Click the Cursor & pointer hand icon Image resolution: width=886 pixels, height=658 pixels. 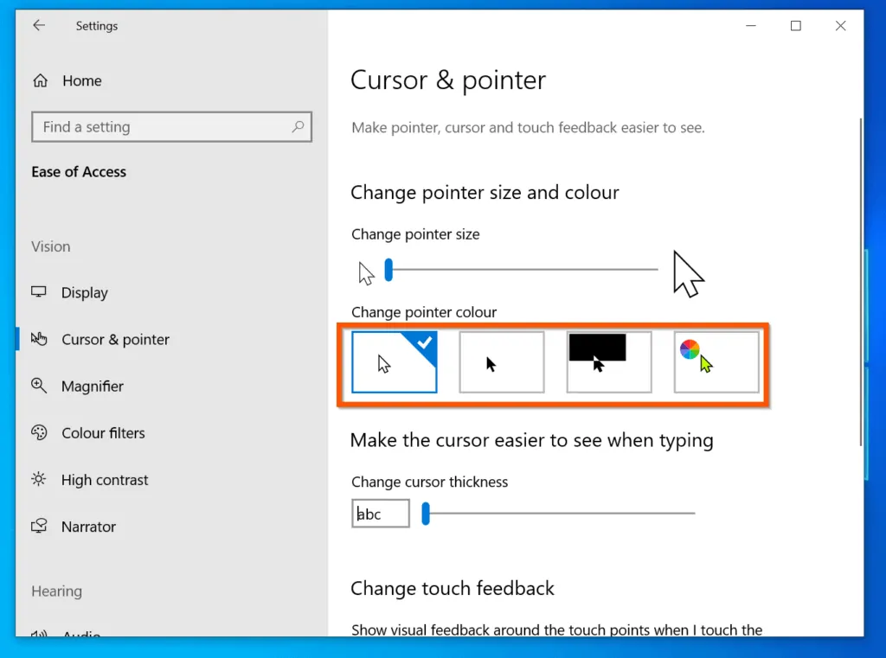pos(40,339)
